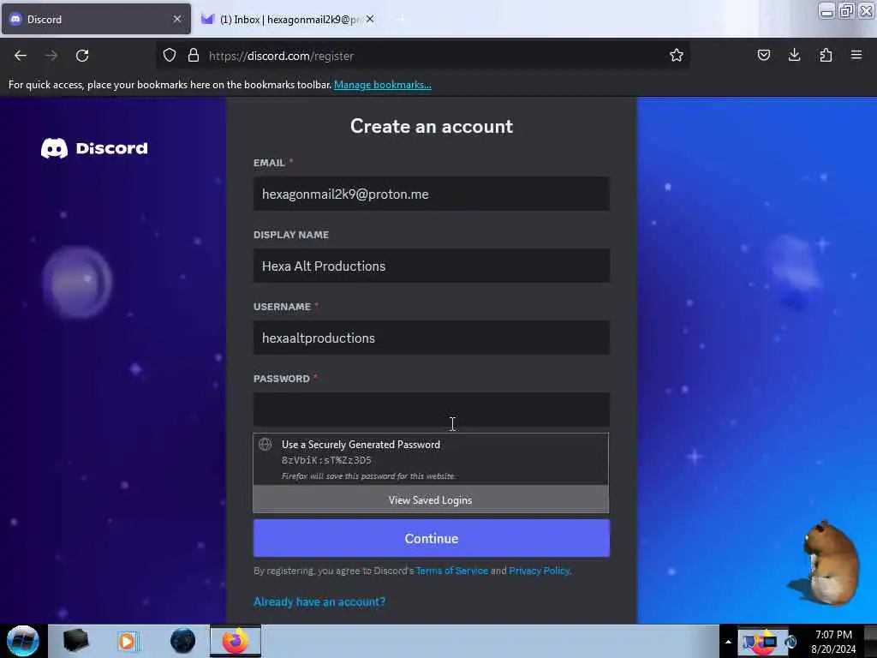877x658 pixels.
Task: Follow the Already have an account link
Action: tap(319, 601)
